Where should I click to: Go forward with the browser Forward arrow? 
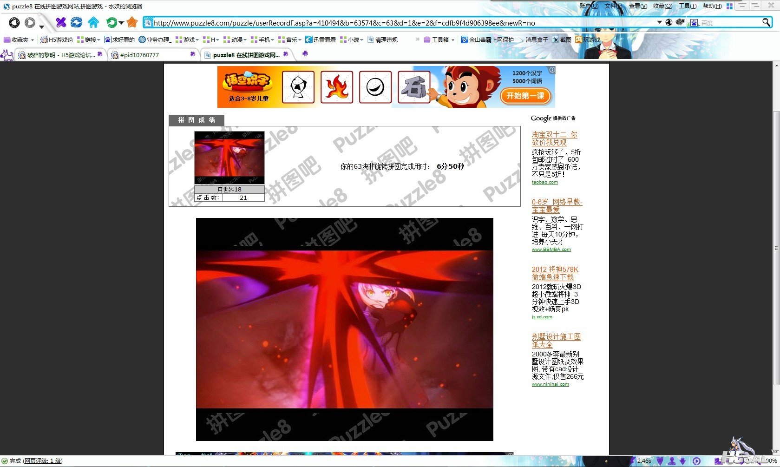click(x=30, y=22)
